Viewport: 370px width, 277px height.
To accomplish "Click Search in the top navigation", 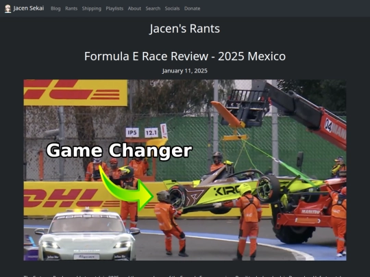I will [153, 8].
